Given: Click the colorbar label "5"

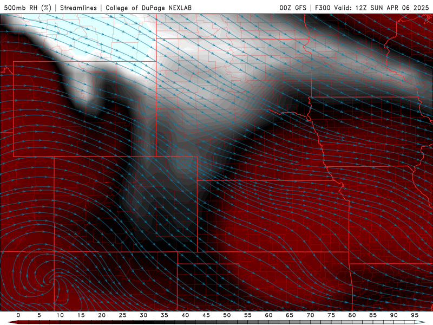Looking at the screenshot, I should (39, 315).
